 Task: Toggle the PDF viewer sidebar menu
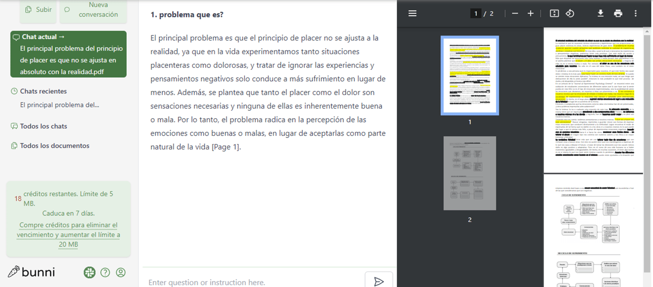click(413, 13)
